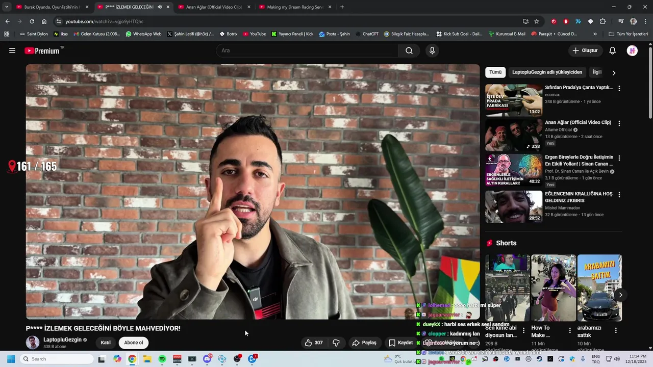
Task: Click the YouTube search input field
Action: [307, 50]
